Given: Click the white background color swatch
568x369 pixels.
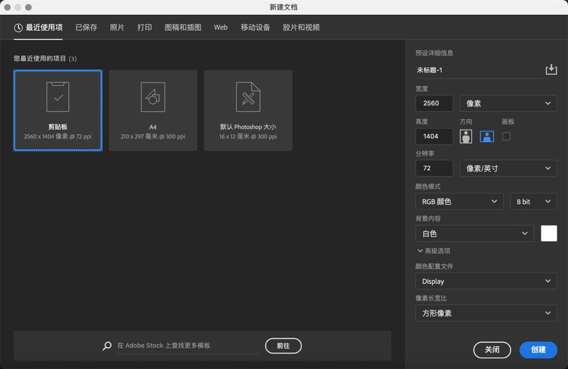Looking at the screenshot, I should point(549,233).
